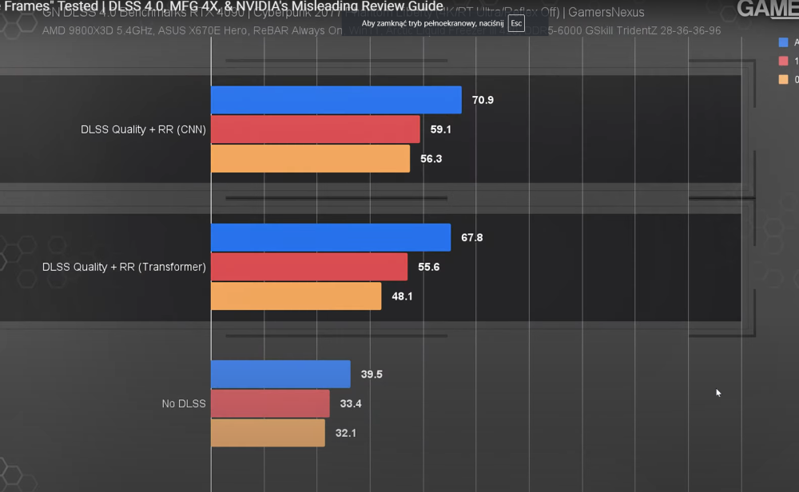
Task: Click the 'DLSS Quality + RR (Transformer)' label
Action: click(124, 267)
